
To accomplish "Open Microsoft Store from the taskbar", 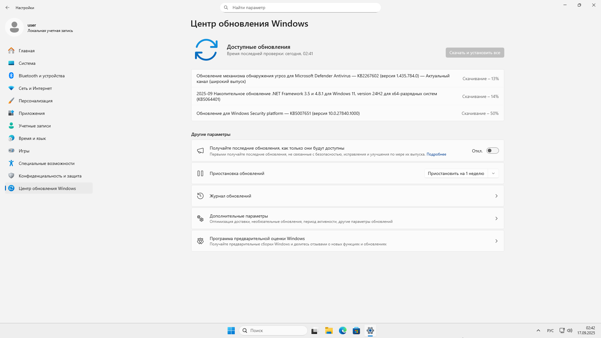I will point(356,330).
